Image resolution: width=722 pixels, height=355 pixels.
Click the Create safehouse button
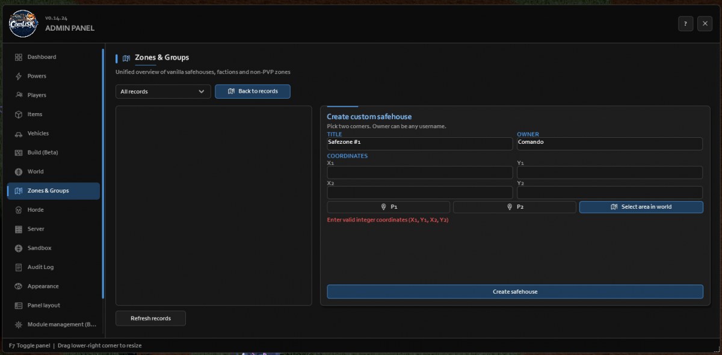515,292
